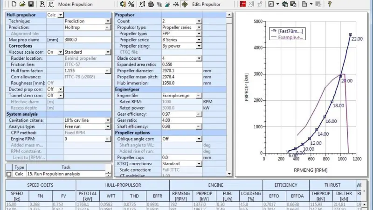Click the Hub immersion value 1950.0
This screenshot has height=210, width=373.
[x=182, y=83]
